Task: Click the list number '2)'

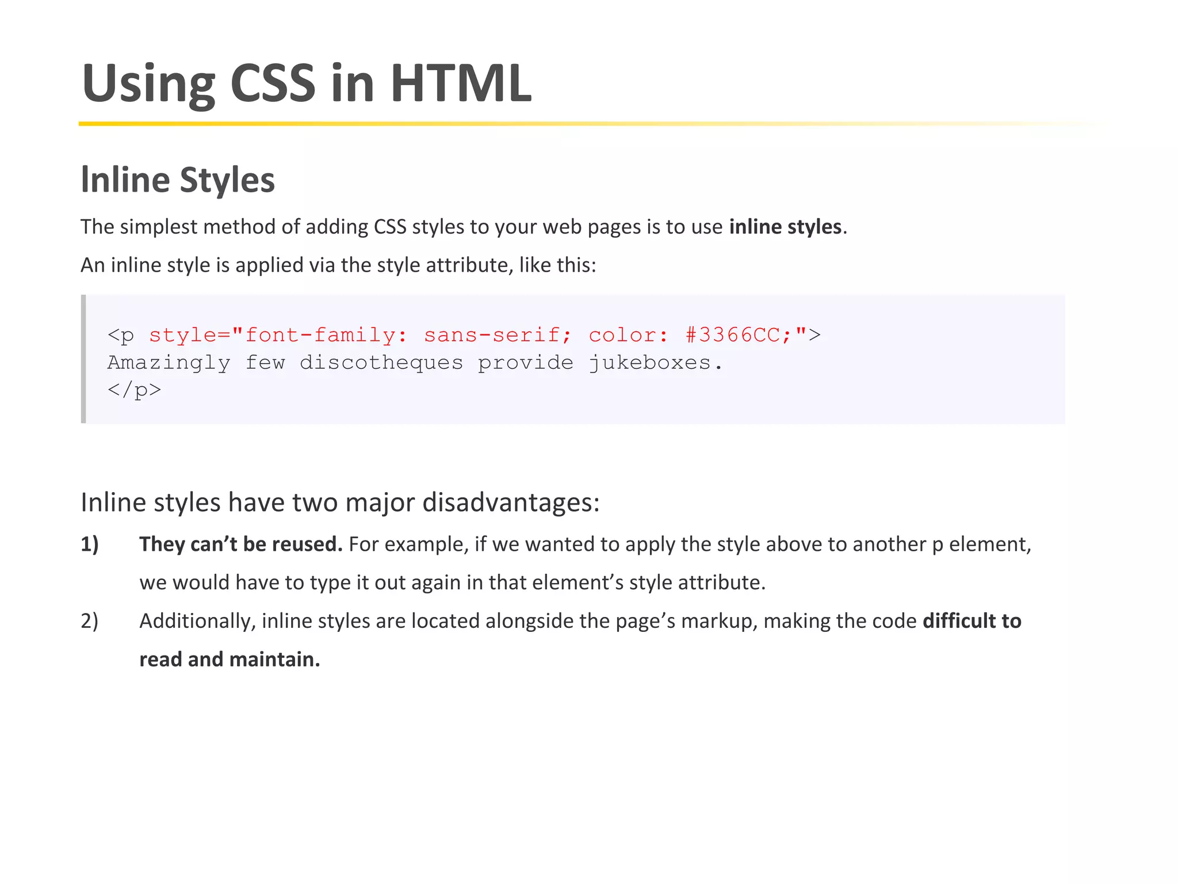Action: point(90,621)
